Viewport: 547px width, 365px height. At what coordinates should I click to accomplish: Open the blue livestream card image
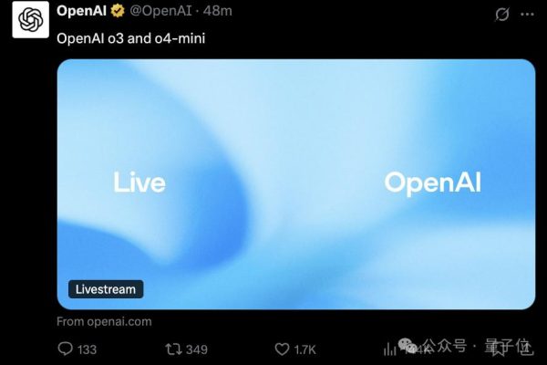(x=296, y=184)
